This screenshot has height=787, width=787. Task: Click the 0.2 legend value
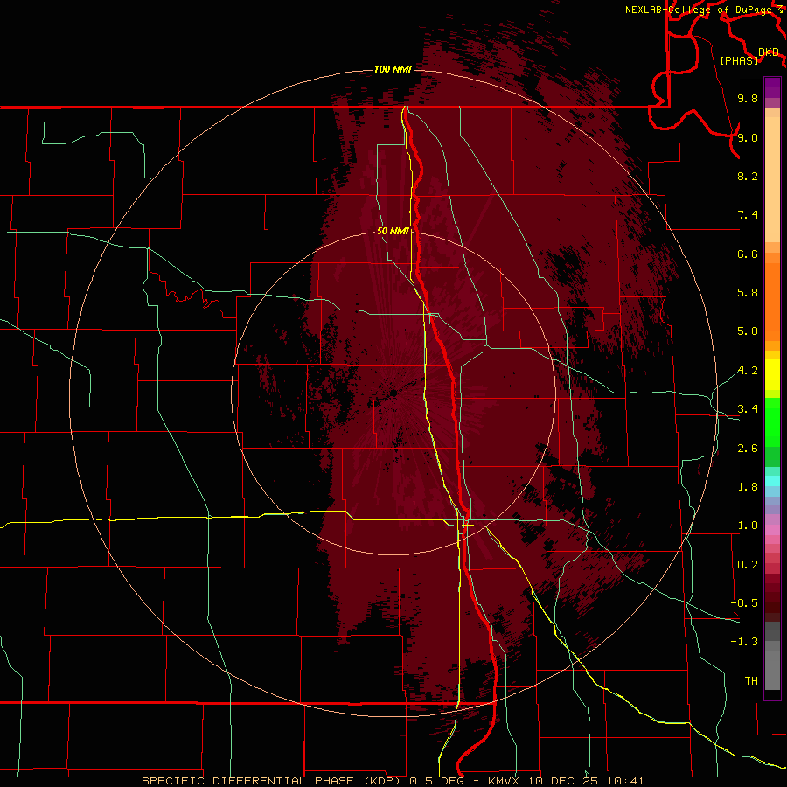tap(748, 565)
